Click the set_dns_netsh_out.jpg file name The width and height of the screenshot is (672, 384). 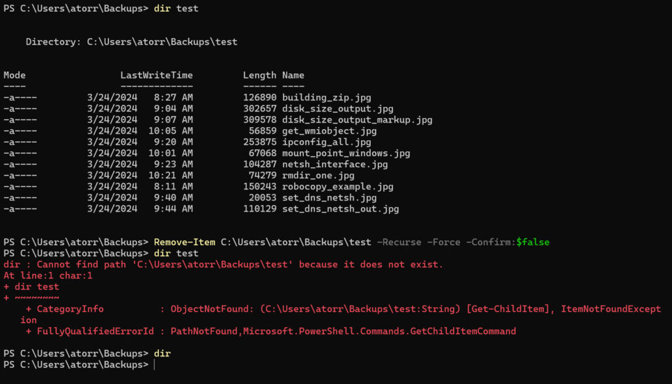[340, 209]
